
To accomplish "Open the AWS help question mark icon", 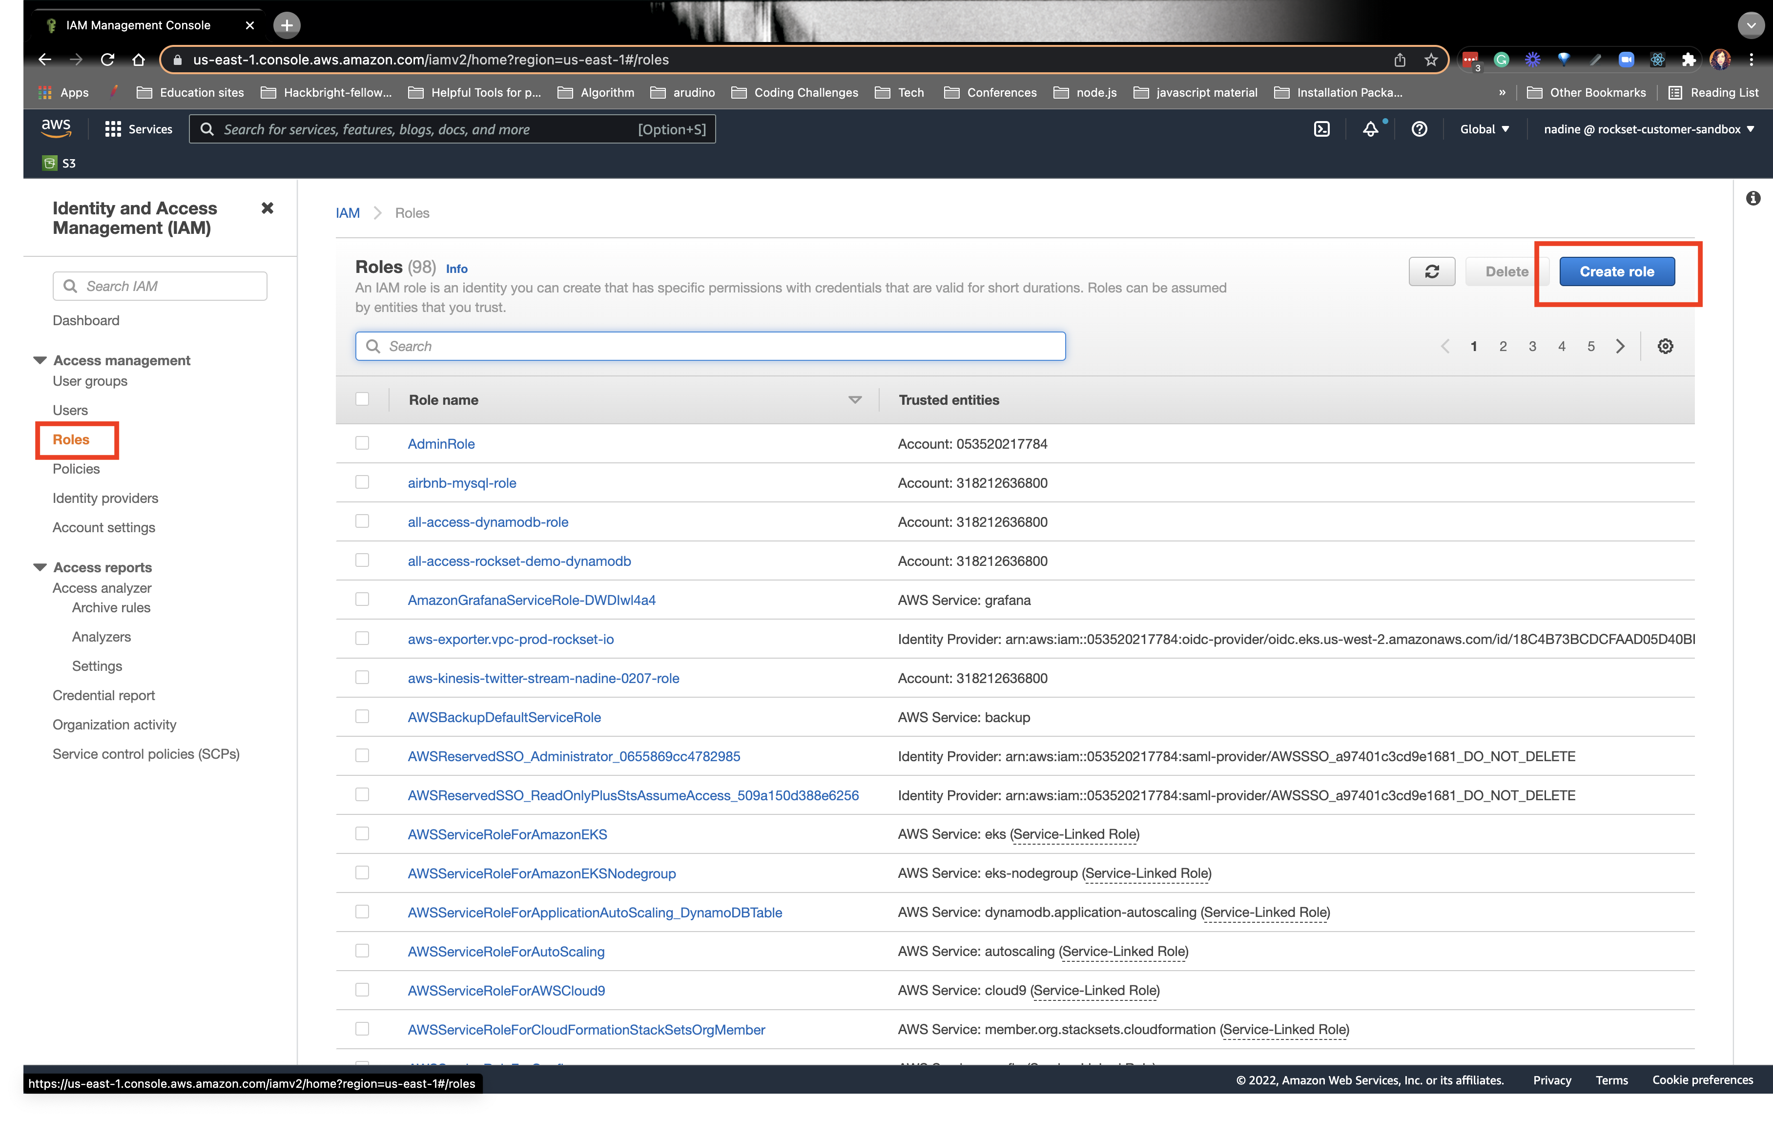I will click(1419, 129).
